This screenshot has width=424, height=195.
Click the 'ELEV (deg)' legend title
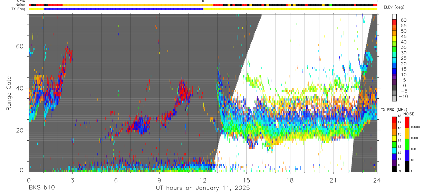[394, 7]
